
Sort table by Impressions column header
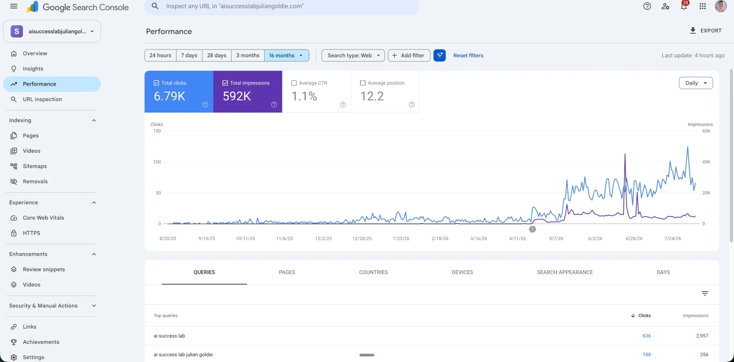695,315
